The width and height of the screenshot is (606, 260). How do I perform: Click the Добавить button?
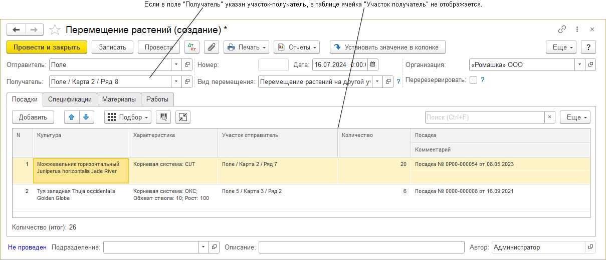point(33,117)
